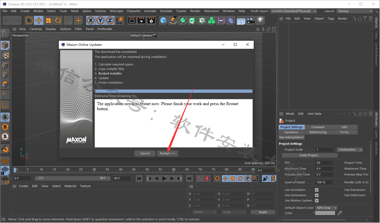Screen dimensions: 380x223
Task: Go to end of animation
Action: (189, 179)
